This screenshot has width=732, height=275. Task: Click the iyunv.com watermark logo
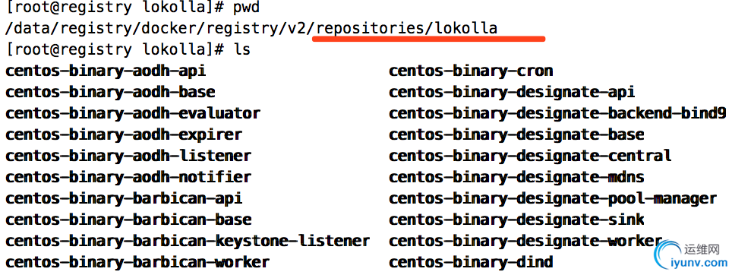point(690,256)
